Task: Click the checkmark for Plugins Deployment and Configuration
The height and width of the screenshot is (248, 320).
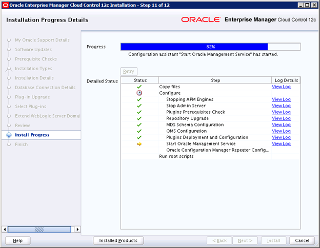Action: (139, 137)
